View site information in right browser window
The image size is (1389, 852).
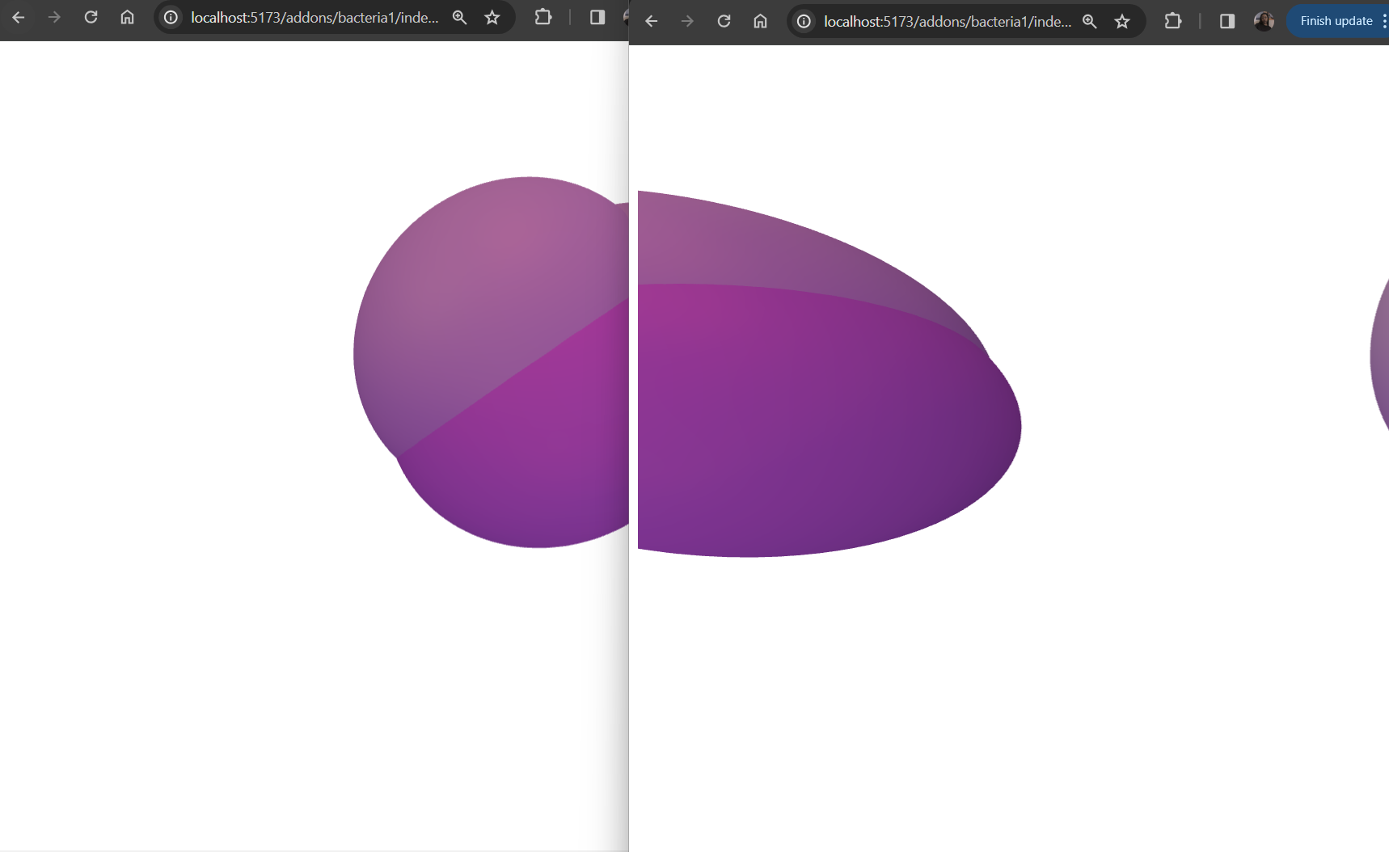804,21
